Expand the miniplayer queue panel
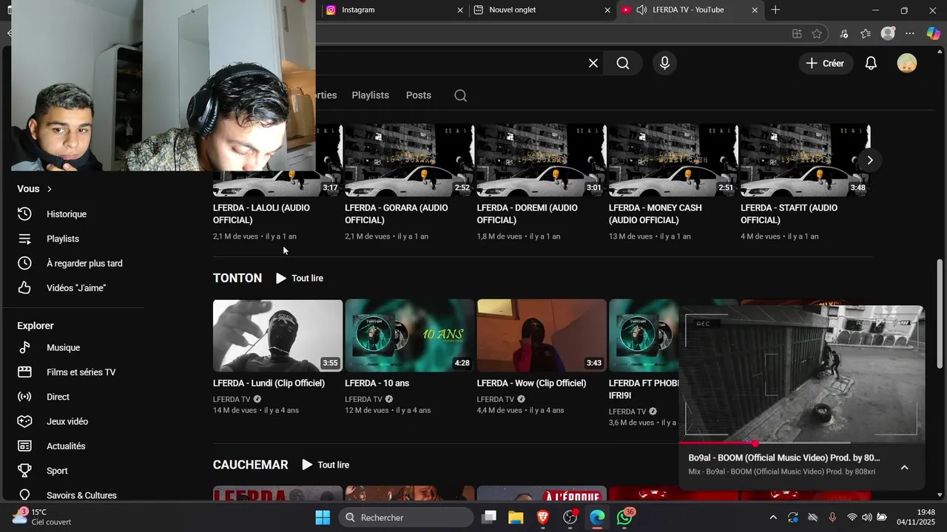Image resolution: width=947 pixels, height=532 pixels. [904, 468]
